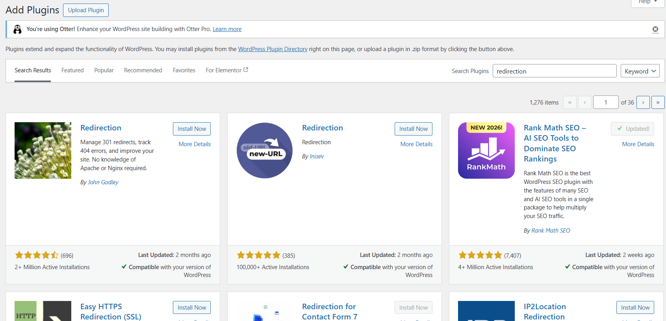The width and height of the screenshot is (666, 321).
Task: Open the Favorites tab
Action: click(184, 70)
